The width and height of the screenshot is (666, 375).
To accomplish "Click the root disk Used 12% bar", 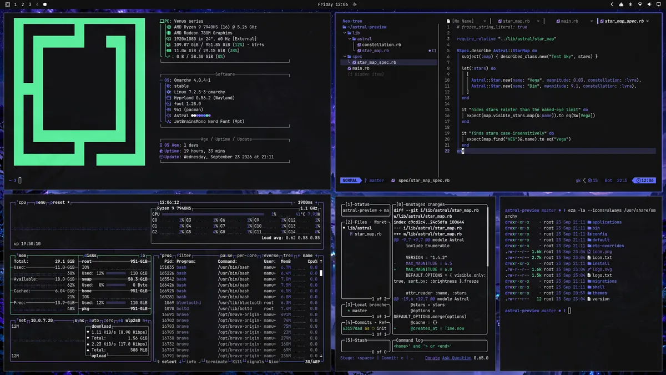I will pyautogui.click(x=117, y=273).
